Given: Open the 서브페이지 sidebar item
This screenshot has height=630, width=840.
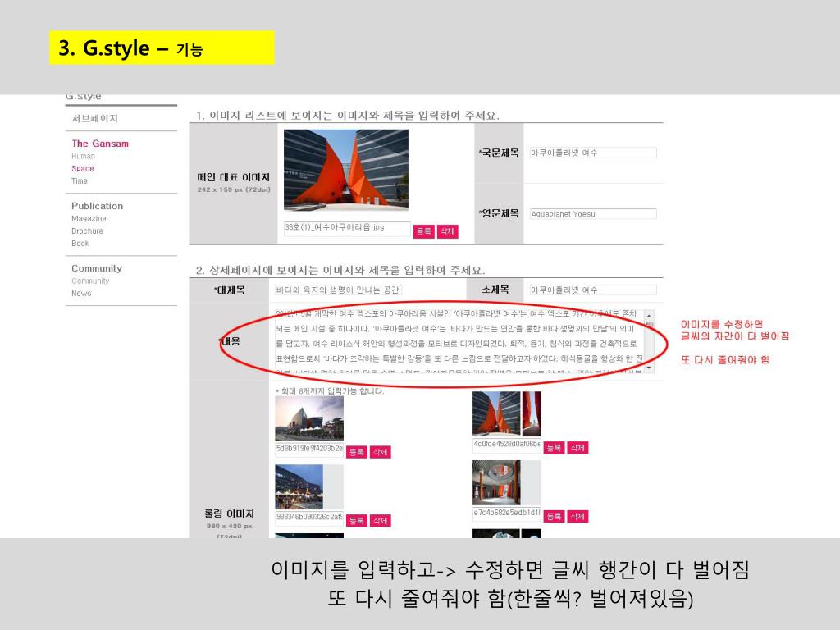Looking at the screenshot, I should pos(95,118).
